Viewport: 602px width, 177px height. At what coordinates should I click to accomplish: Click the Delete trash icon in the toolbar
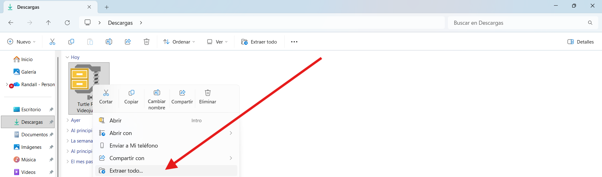point(147,42)
